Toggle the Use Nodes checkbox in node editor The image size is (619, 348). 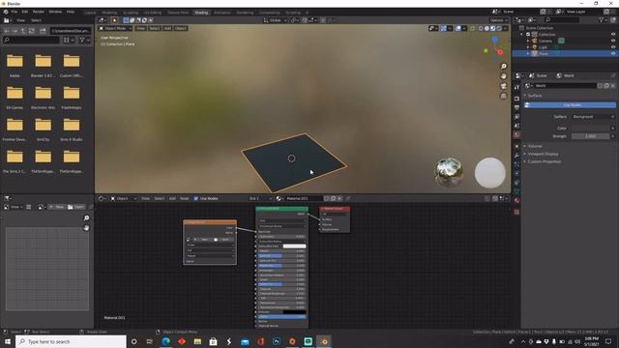pyautogui.click(x=195, y=198)
